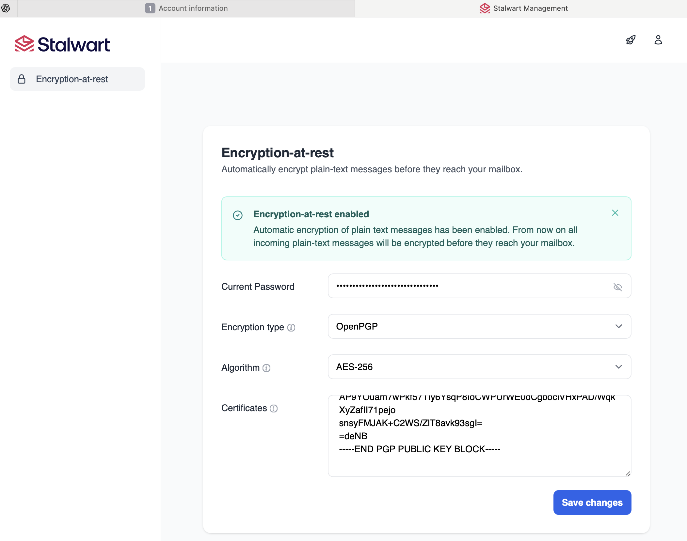Click the 'Automatically encrypt plain-text messages' subtitle
This screenshot has height=541, width=687.
point(372,169)
